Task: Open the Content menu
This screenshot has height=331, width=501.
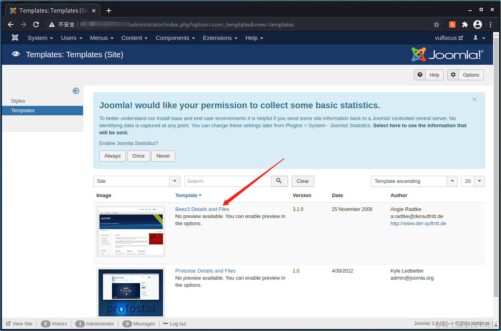Action: point(135,38)
